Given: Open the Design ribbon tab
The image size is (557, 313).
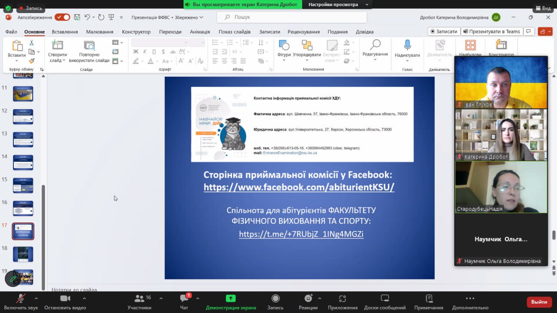Looking at the screenshot, I should click(136, 32).
